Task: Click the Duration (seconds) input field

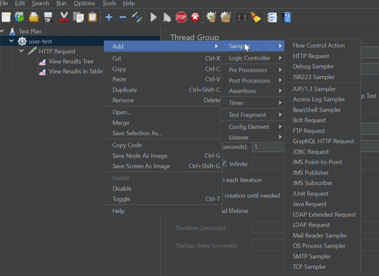Action: 268,228
